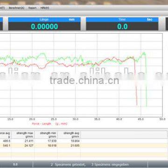Select the force avg cell showing 540.1
The width and height of the screenshot is (168, 168).
click(x=6, y=146)
